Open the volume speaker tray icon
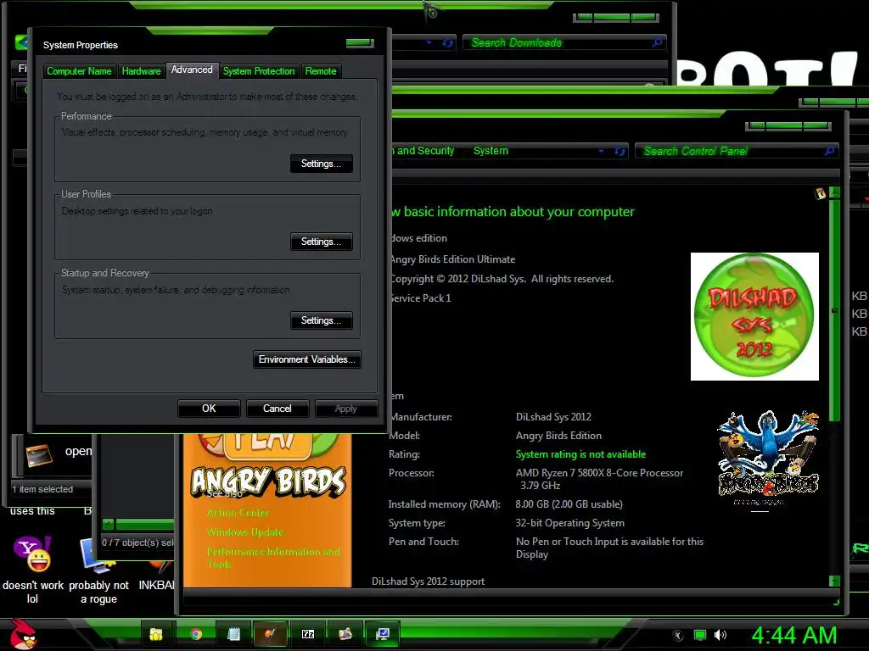The image size is (869, 651). pyautogui.click(x=720, y=636)
